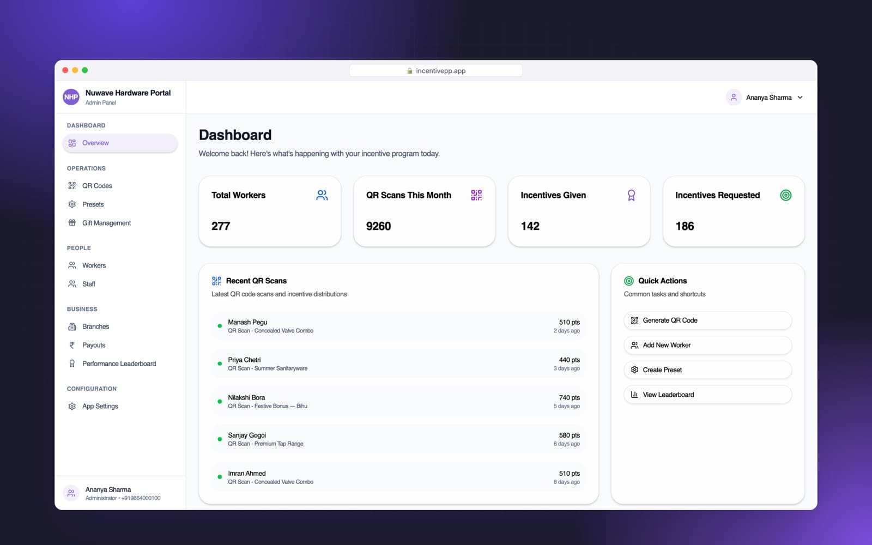The width and height of the screenshot is (872, 545).
Task: Open the user menu chevron beside Ananya Sharma
Action: tap(800, 98)
